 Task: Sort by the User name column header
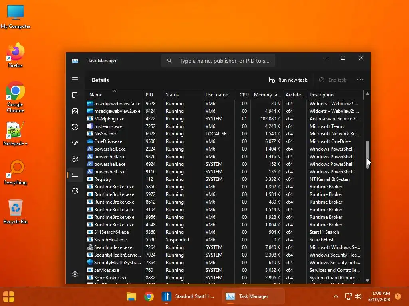[x=219, y=95]
